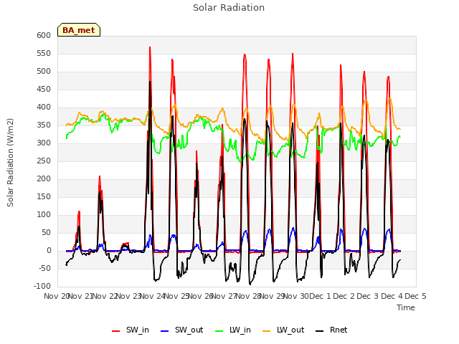
Task: Click the SW_out legend label
Action: (x=189, y=330)
